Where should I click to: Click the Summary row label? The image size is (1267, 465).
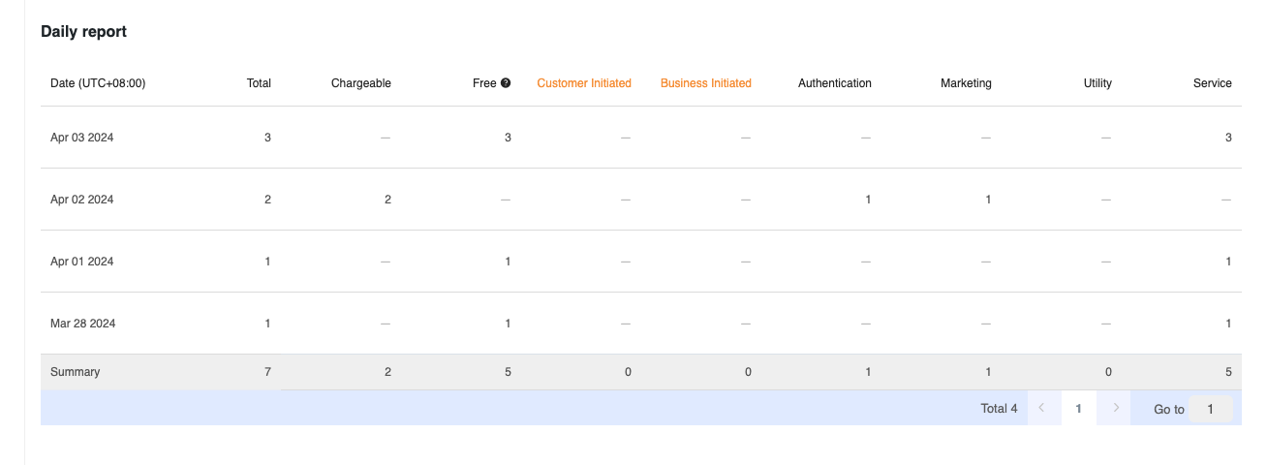[75, 372]
